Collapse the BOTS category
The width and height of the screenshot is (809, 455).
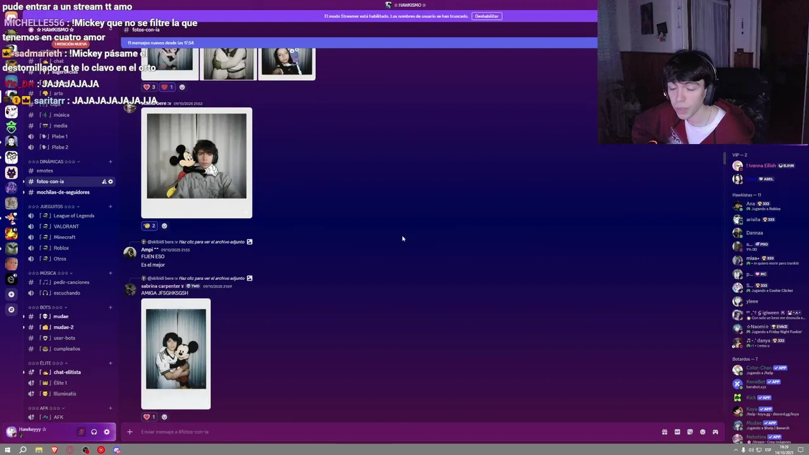(x=48, y=308)
